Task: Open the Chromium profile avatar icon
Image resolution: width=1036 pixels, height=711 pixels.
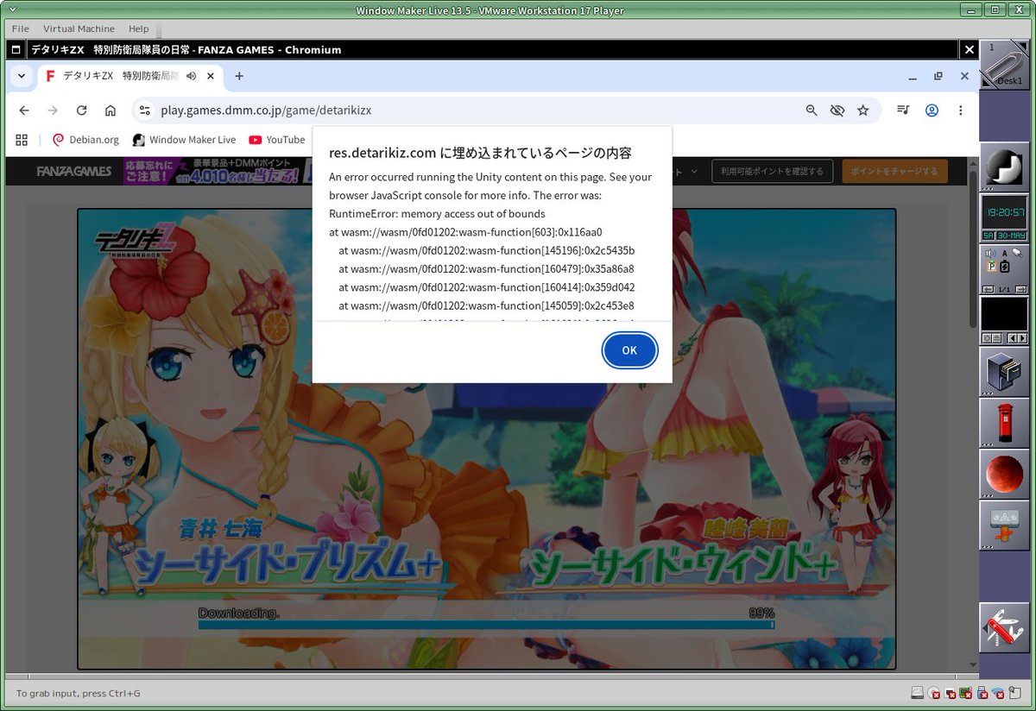Action: (932, 110)
